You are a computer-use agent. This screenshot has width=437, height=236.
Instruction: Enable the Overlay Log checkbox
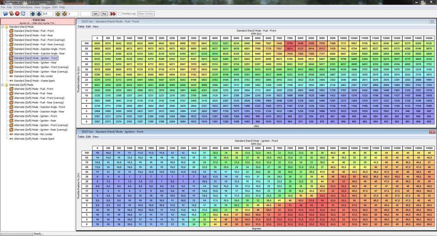click(120, 13)
